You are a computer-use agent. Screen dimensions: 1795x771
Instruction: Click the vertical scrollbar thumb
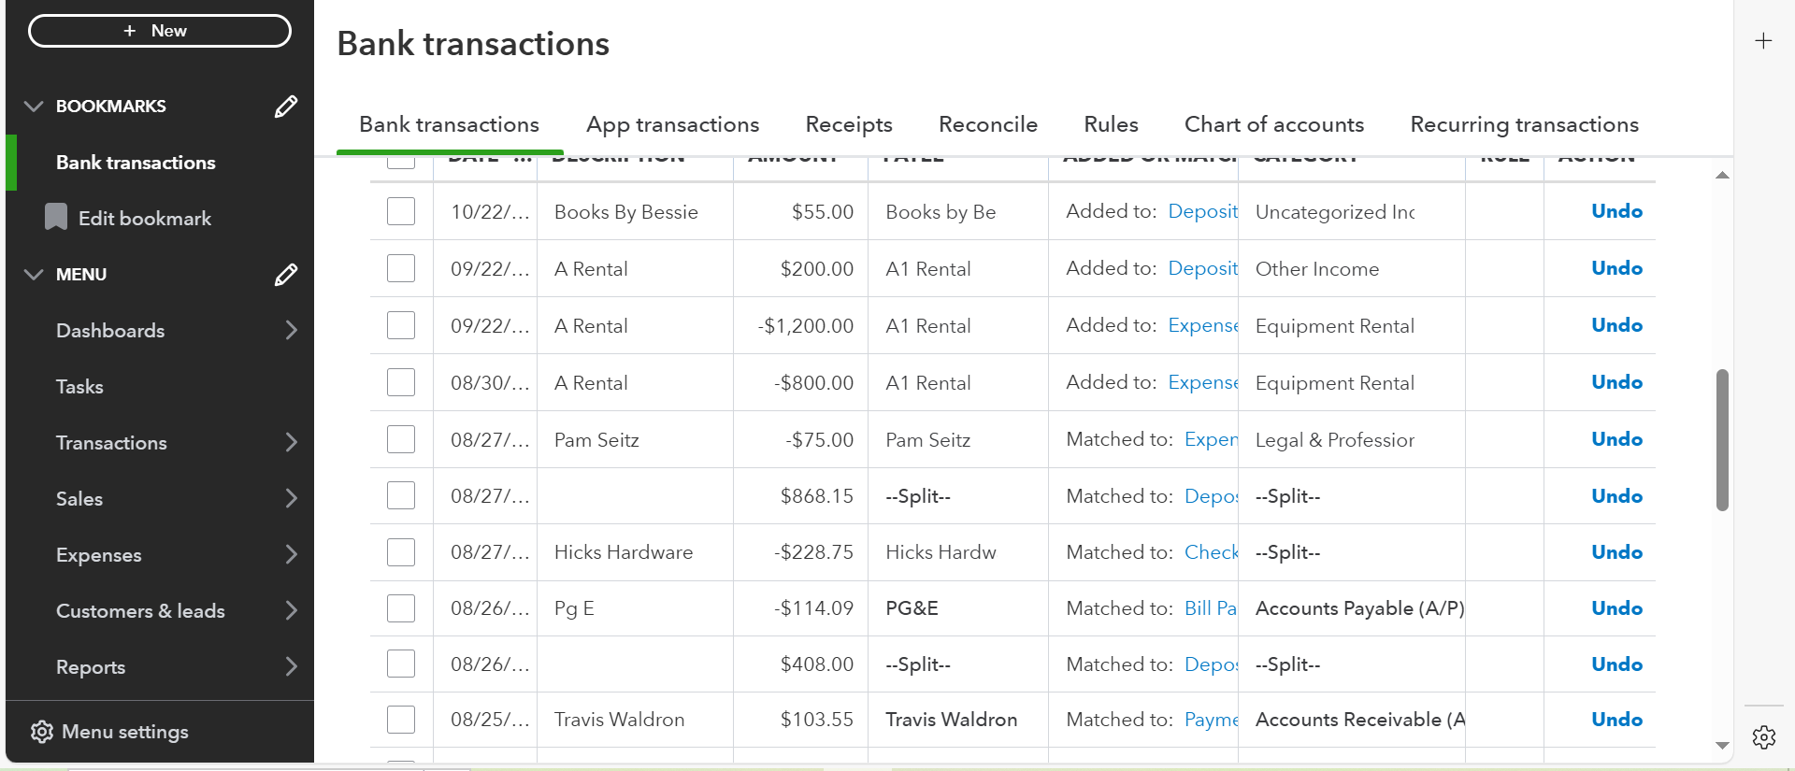1722,440
